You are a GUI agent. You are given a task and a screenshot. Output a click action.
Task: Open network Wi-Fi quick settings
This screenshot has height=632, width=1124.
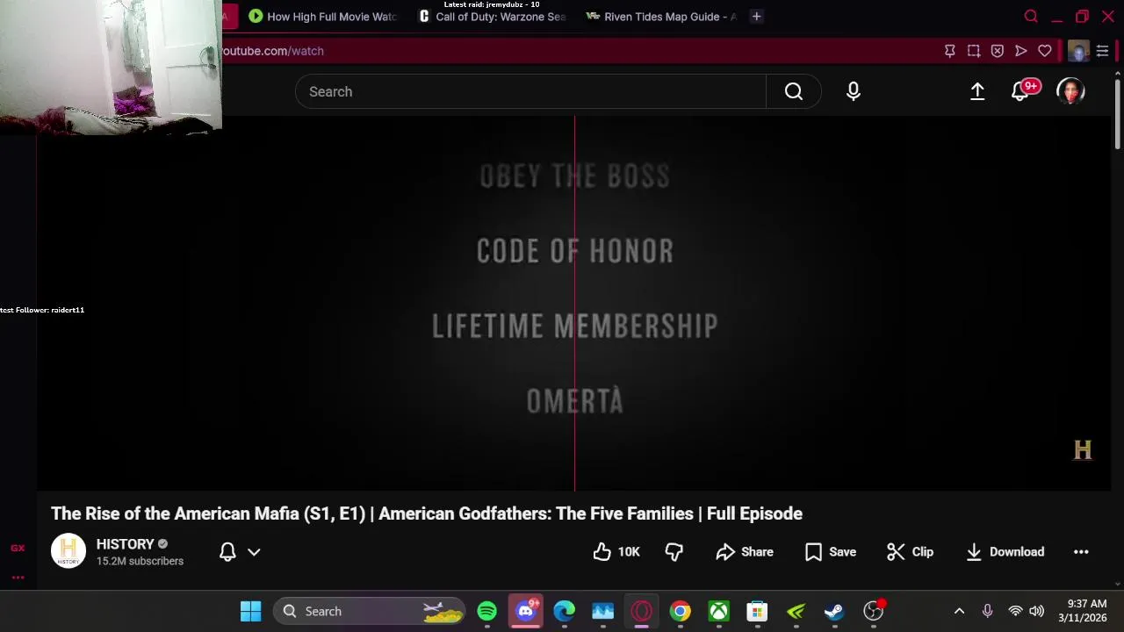pos(1015,611)
